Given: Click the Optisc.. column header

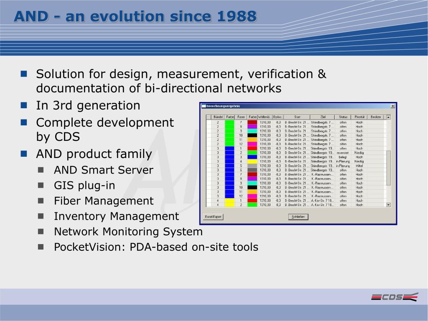Looking at the screenshot, I should (x=278, y=117).
